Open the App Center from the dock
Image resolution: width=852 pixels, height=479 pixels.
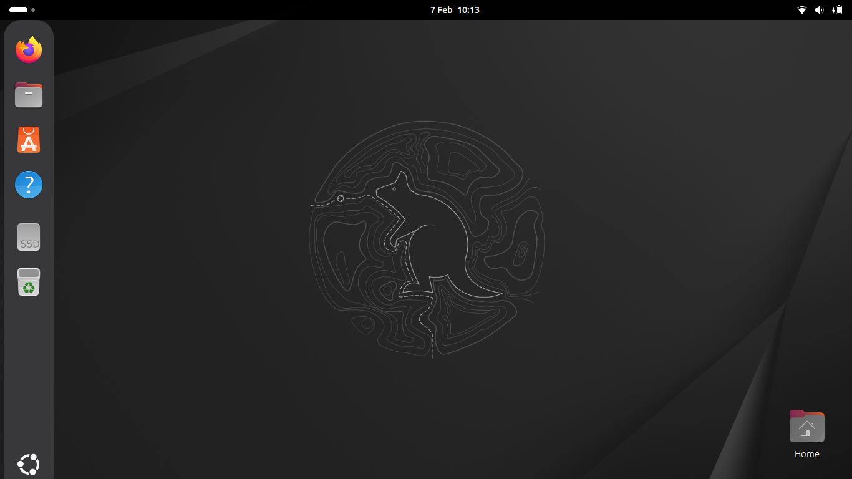pyautogui.click(x=28, y=140)
